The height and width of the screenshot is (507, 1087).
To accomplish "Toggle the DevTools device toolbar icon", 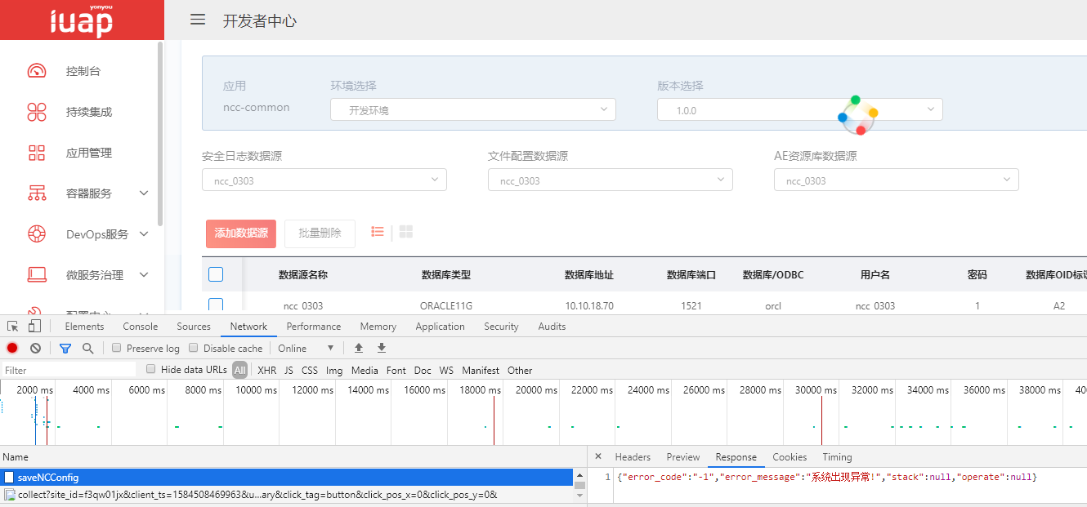I will (x=34, y=327).
